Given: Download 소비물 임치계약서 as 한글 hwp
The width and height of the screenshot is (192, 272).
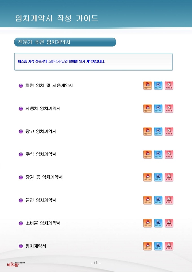Looking at the screenshot, I should point(147,223).
